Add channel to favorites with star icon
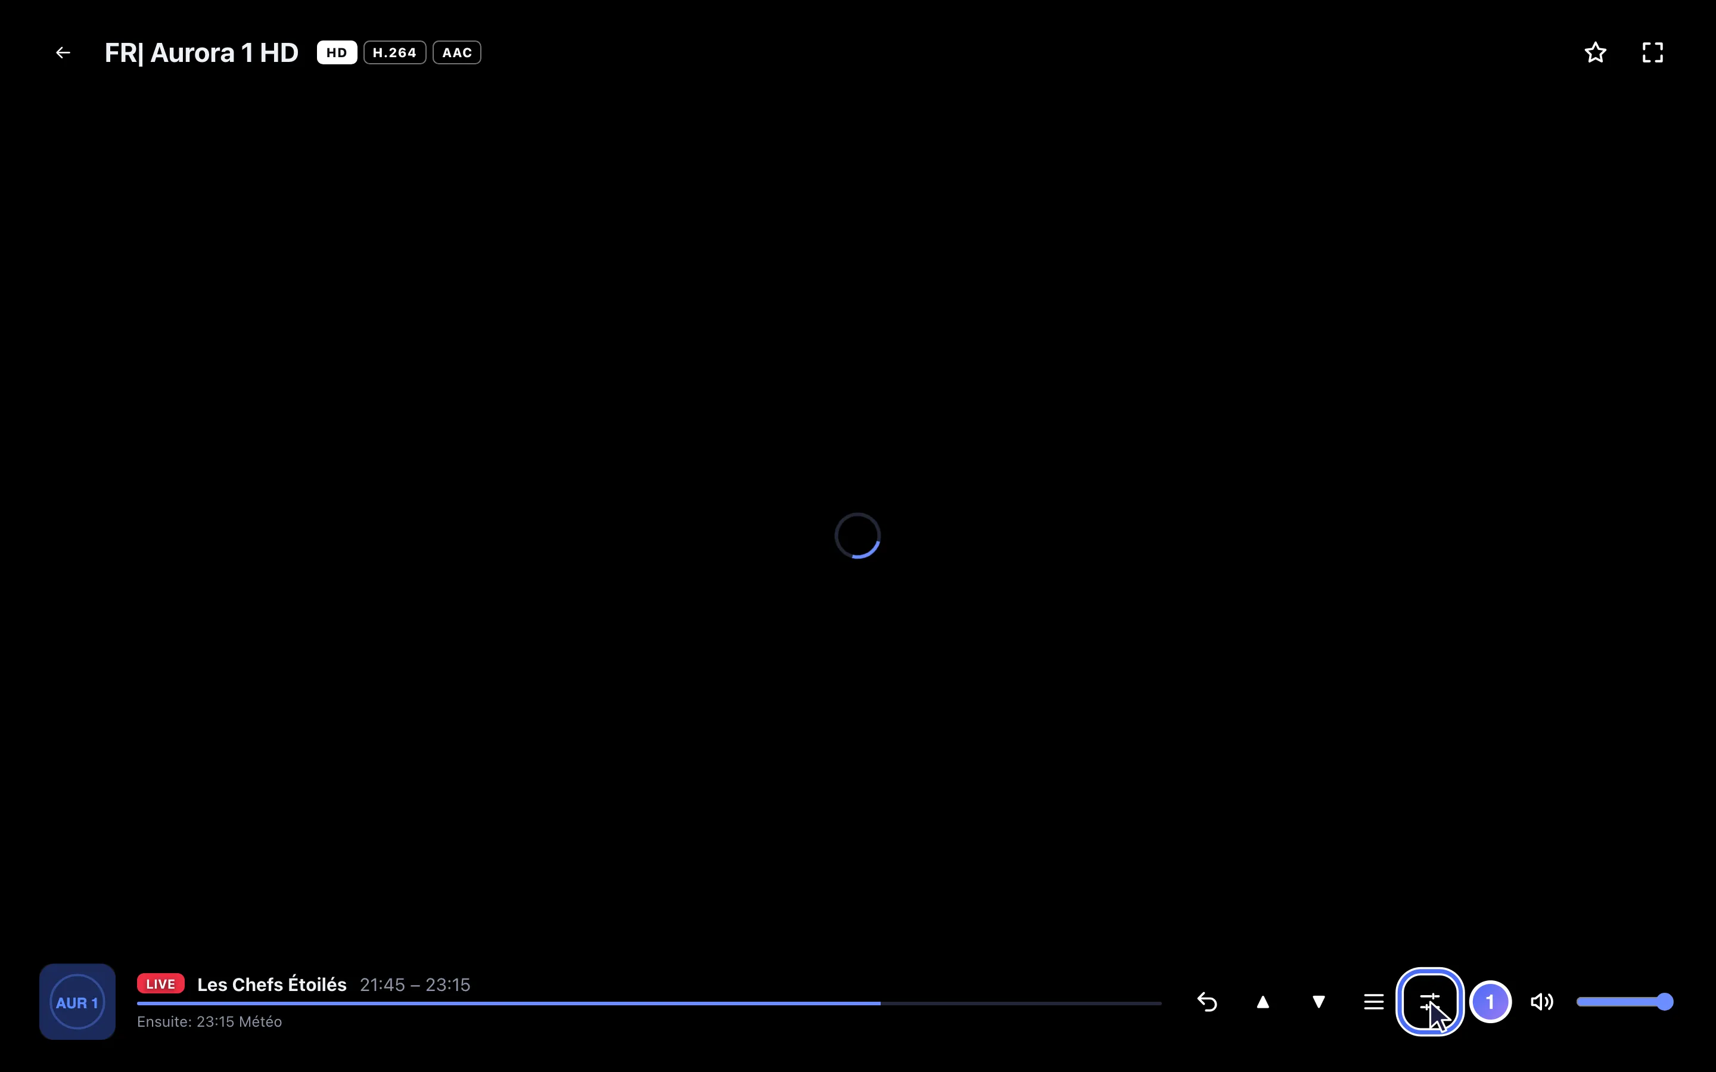Screen dimensions: 1716x1072 [x=1596, y=52]
